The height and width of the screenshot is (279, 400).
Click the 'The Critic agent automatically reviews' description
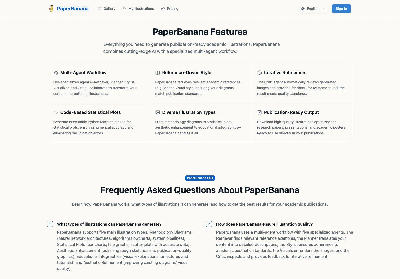301,88
